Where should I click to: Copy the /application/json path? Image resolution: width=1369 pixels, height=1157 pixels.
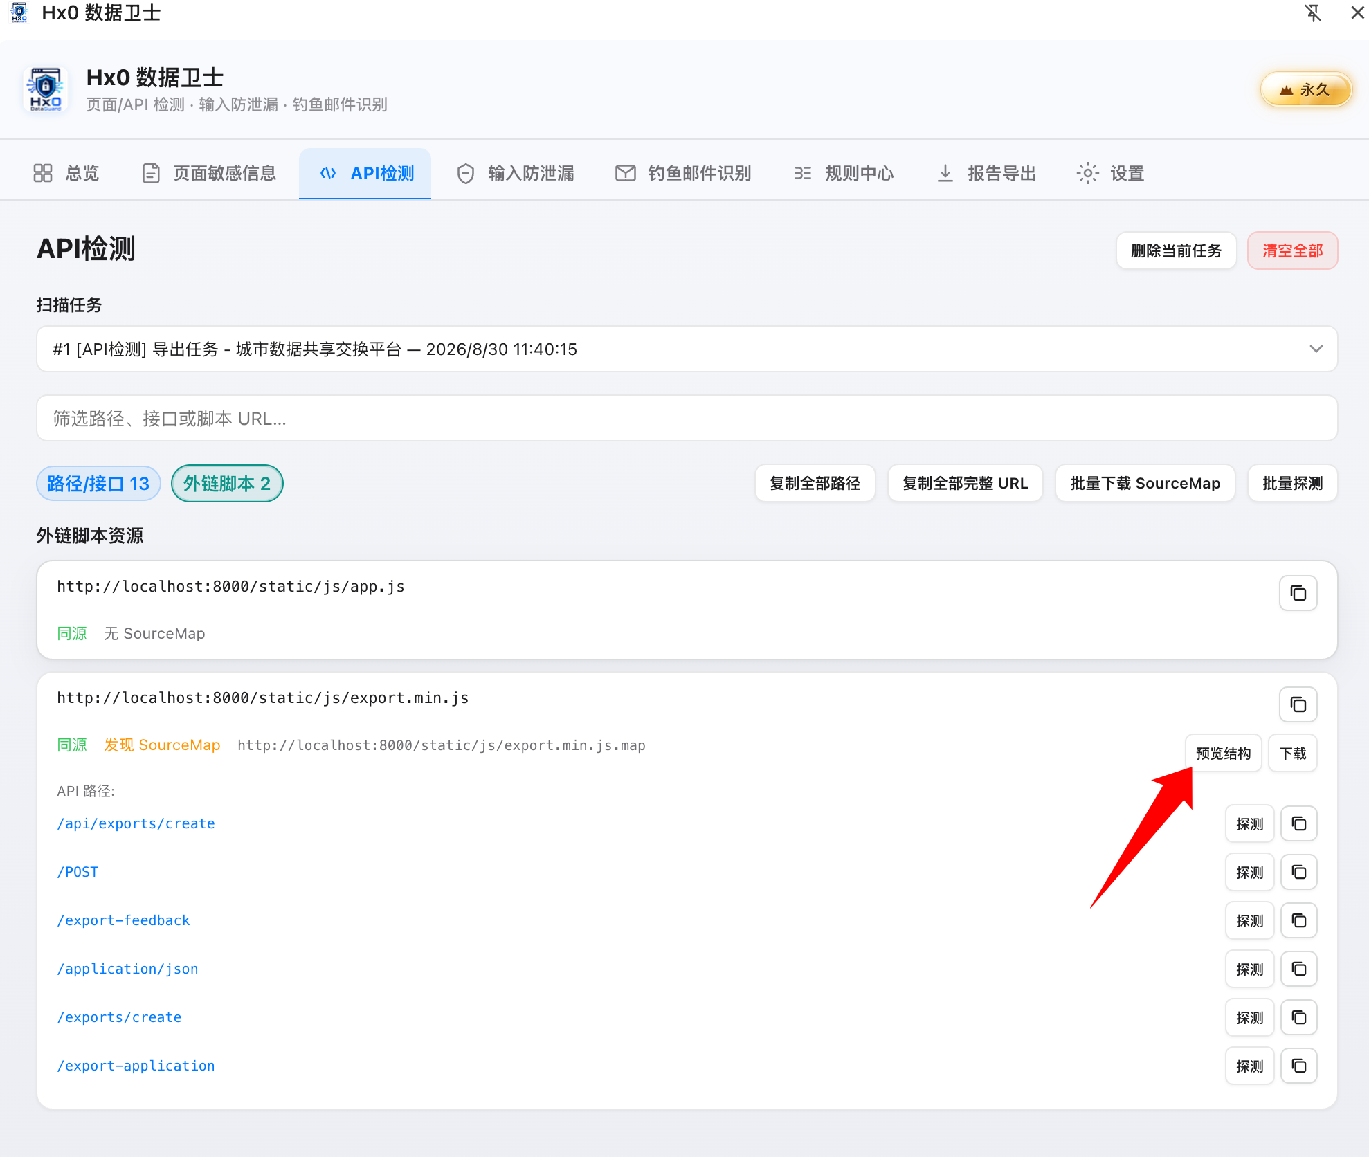click(1298, 969)
